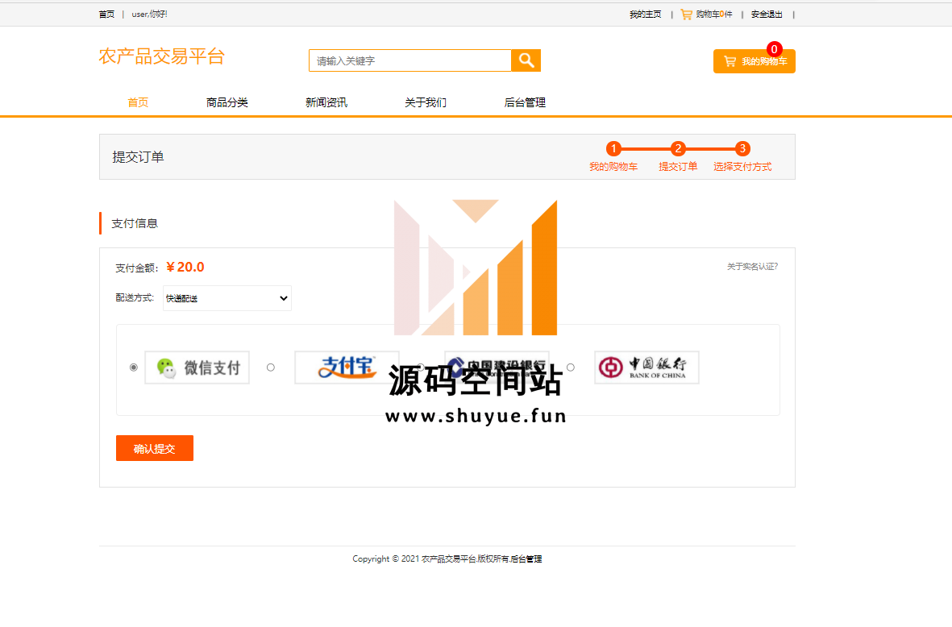Click the orange 我的购物车 button
Image resolution: width=952 pixels, height=627 pixels.
[x=754, y=61]
